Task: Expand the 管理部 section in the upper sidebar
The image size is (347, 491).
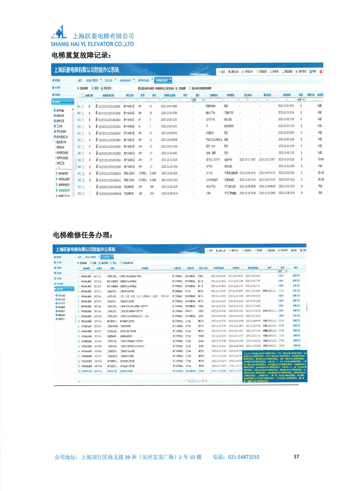Action: (57, 80)
